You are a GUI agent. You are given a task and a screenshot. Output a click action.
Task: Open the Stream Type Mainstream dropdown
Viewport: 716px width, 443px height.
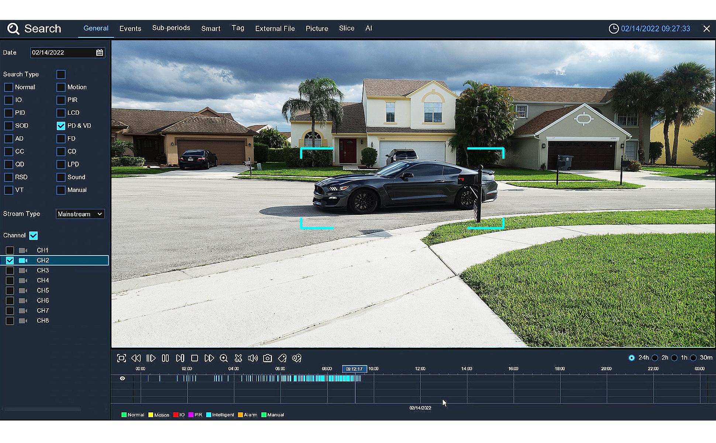(80, 214)
